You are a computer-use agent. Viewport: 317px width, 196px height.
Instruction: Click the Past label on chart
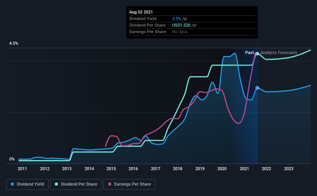(x=249, y=52)
